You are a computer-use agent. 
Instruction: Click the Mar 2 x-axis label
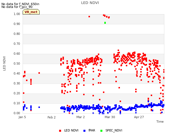click(80, 117)
